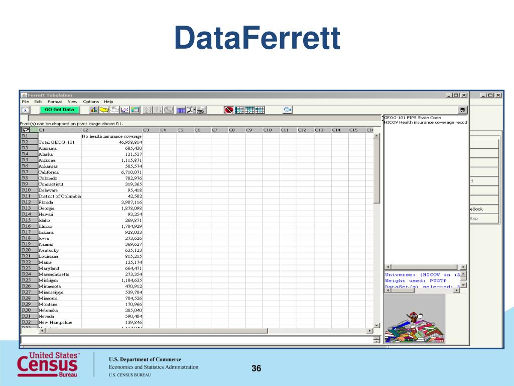Create a bar chart from the table
Image resolution: width=514 pixels, height=386 pixels.
point(94,110)
